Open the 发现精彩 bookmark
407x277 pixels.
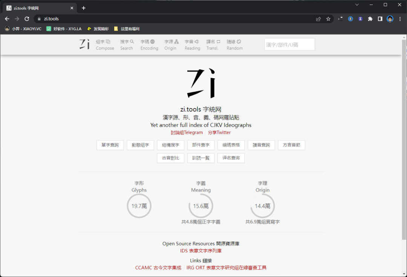98,29
